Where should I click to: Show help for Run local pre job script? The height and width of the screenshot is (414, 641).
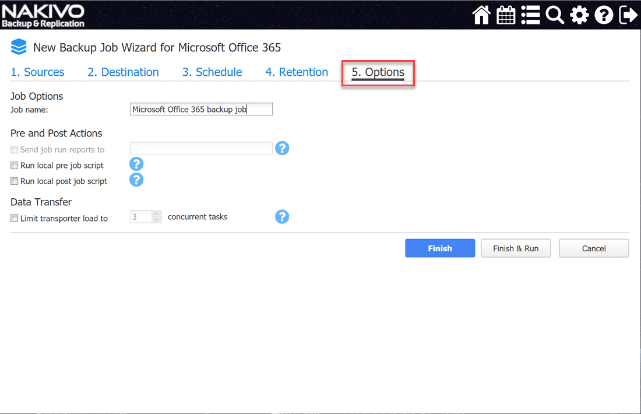(136, 164)
